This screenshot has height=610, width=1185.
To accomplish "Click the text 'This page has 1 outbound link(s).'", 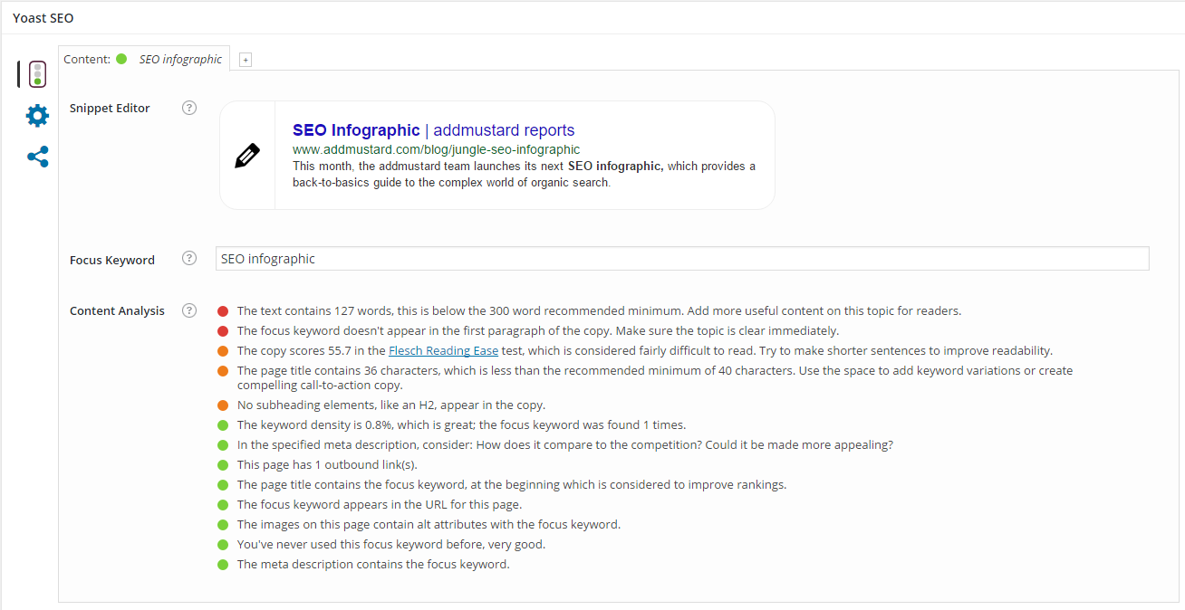I will (x=327, y=464).
